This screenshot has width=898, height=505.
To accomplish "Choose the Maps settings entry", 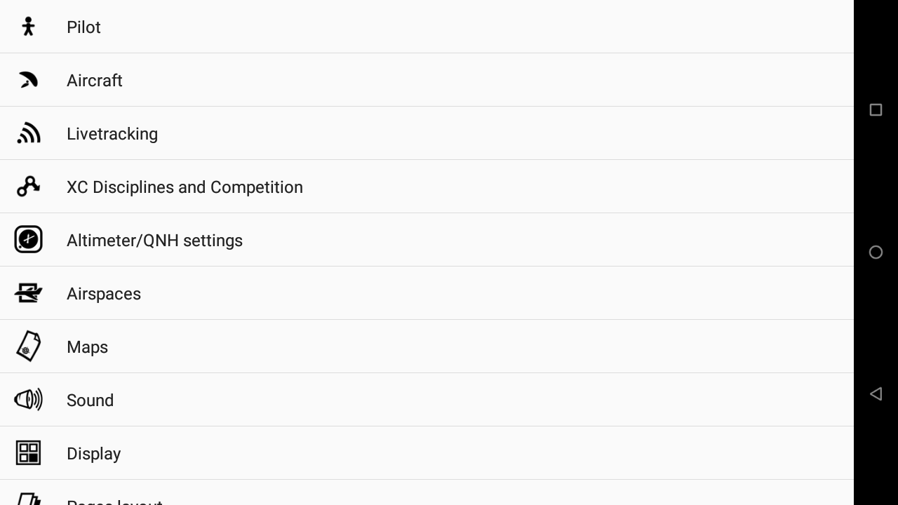I will click(x=87, y=347).
